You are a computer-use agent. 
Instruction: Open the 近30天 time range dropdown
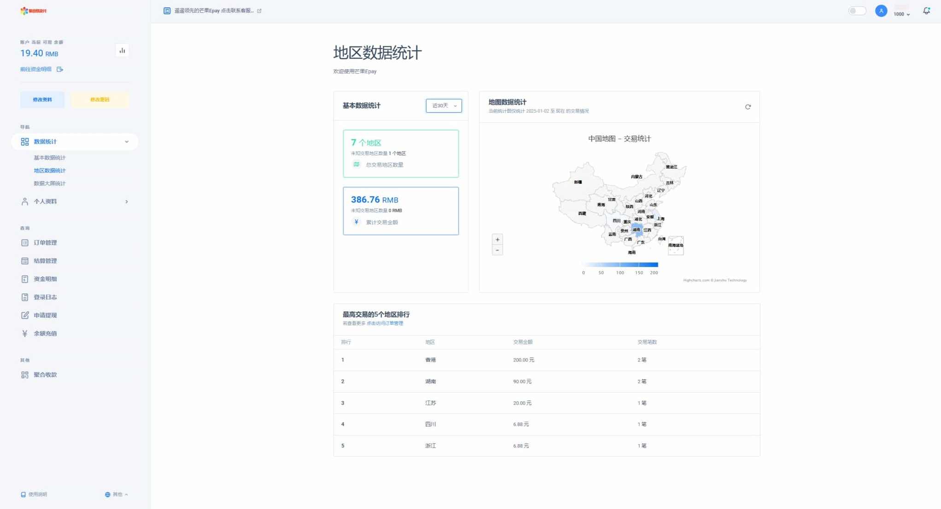444,106
